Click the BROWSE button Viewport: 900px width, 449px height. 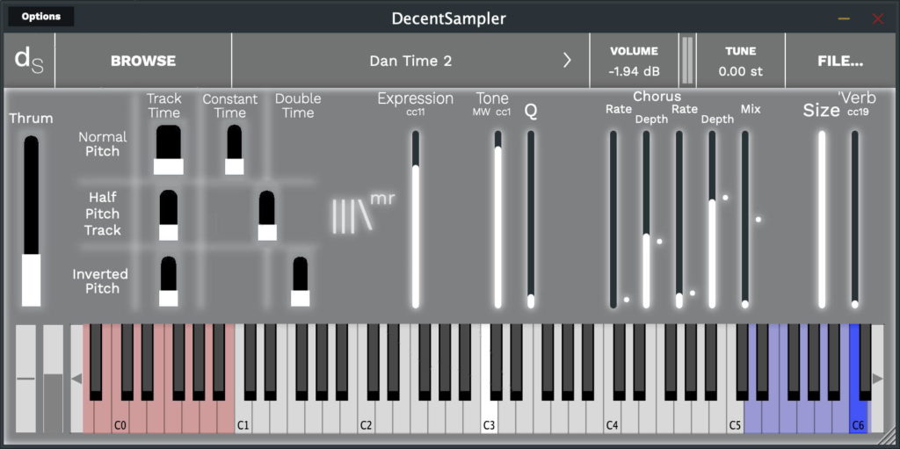143,61
